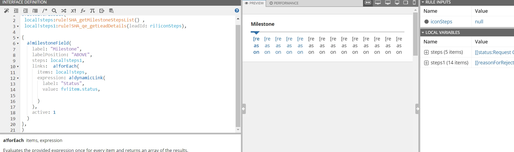
Task: Collapse the Local Variables section
Action: (423, 33)
